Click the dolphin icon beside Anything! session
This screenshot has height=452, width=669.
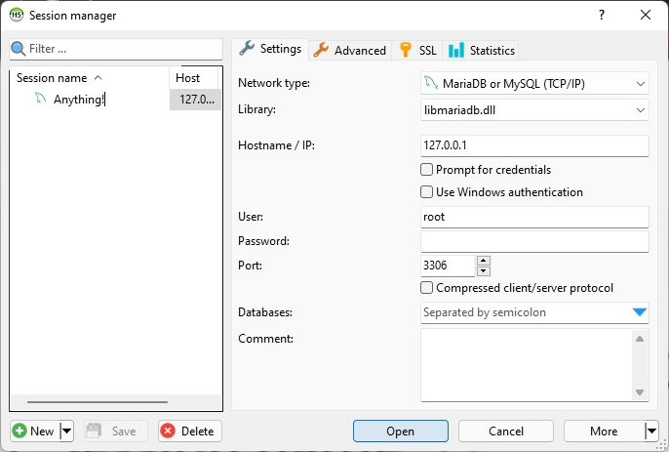(40, 99)
